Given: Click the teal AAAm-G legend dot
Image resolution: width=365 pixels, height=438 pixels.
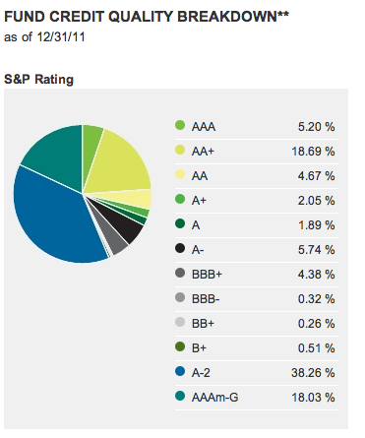Looking at the screenshot, I should click(180, 396).
